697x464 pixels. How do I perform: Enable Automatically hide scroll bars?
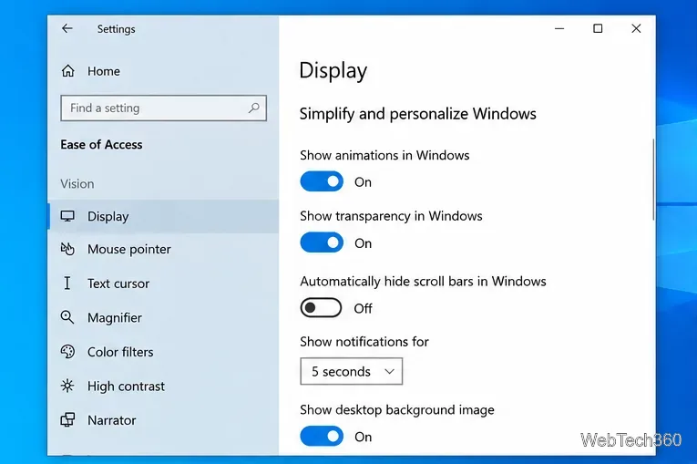tap(321, 308)
